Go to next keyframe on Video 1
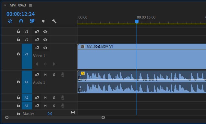 pyautogui.click(x=54, y=64)
